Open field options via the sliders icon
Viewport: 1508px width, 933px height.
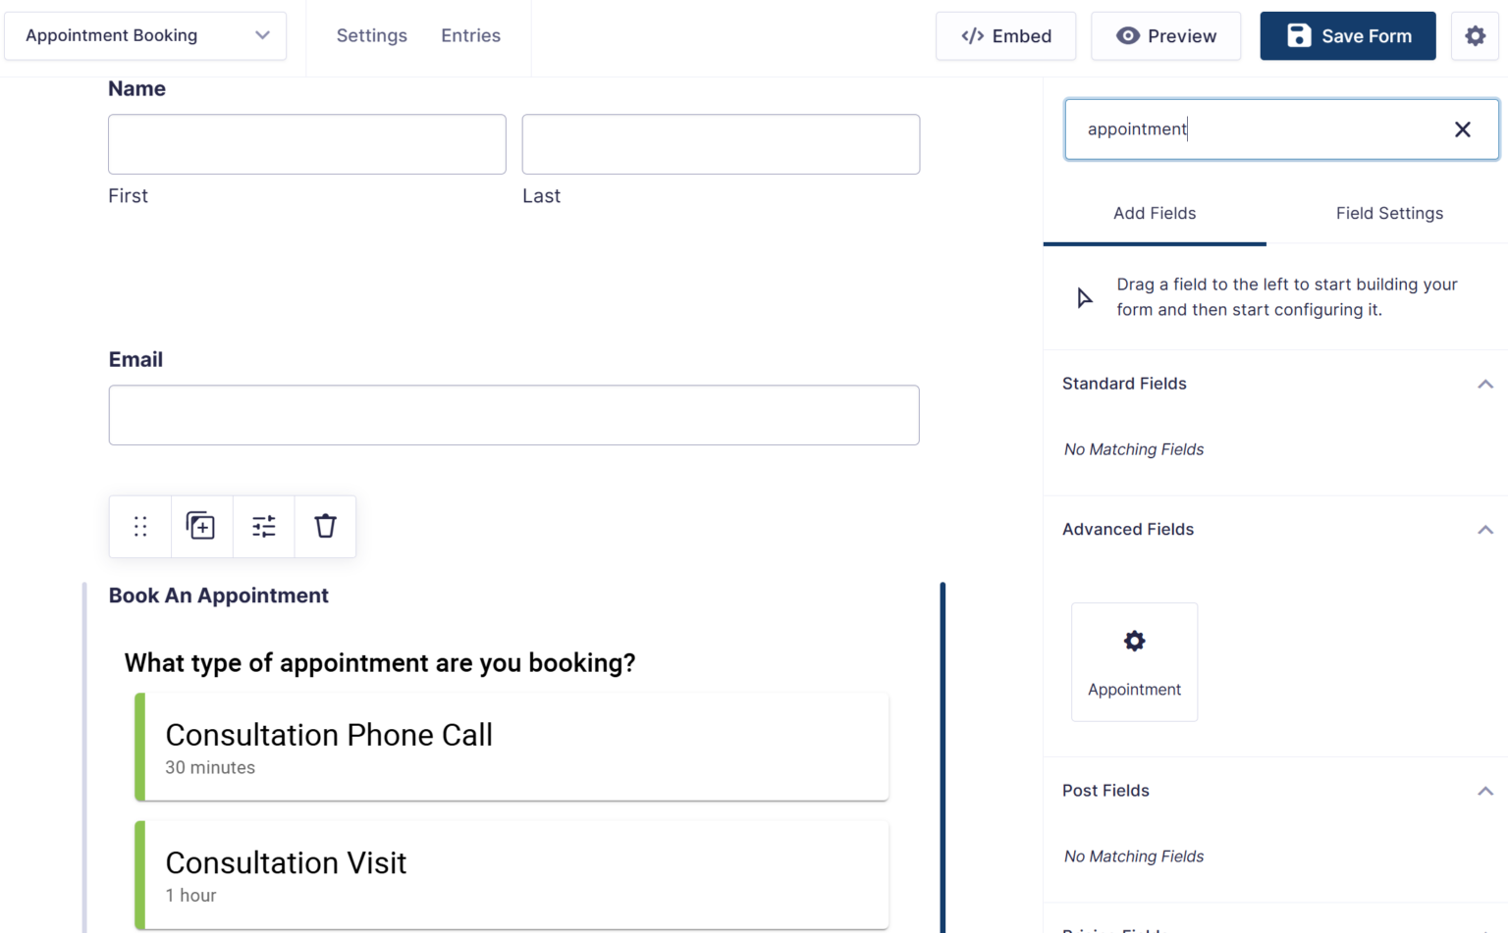263,526
